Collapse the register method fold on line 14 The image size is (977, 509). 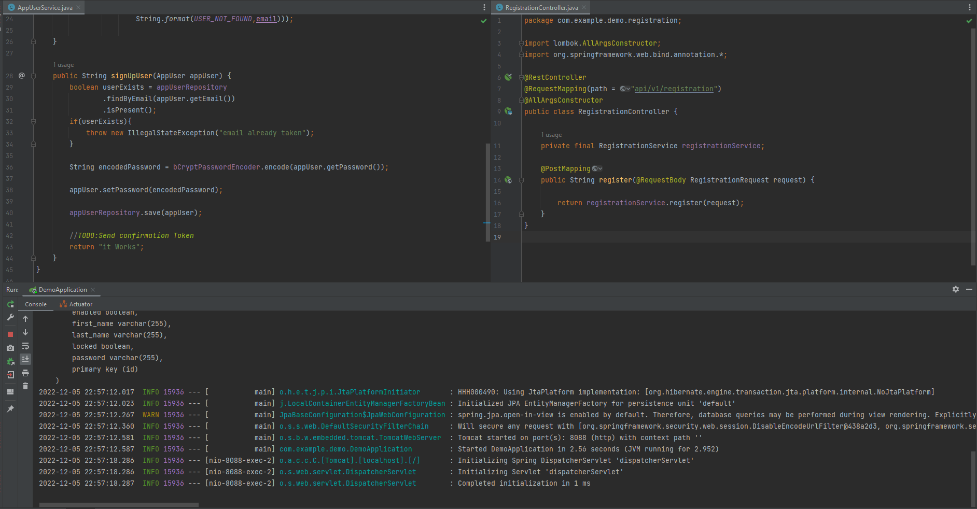(x=521, y=180)
